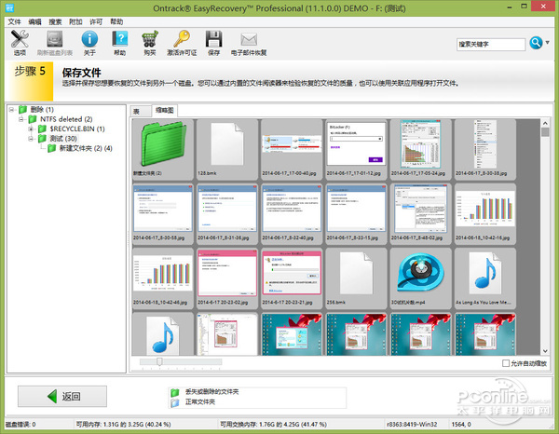Open the 附加 menu
Screen dimensions: 559x434
75,21
